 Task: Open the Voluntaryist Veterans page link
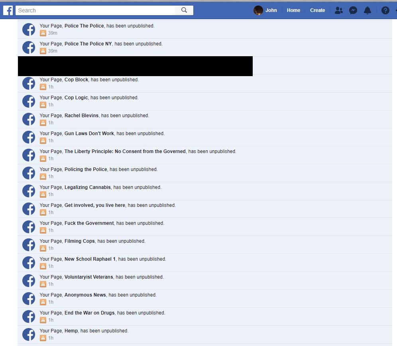click(88, 277)
